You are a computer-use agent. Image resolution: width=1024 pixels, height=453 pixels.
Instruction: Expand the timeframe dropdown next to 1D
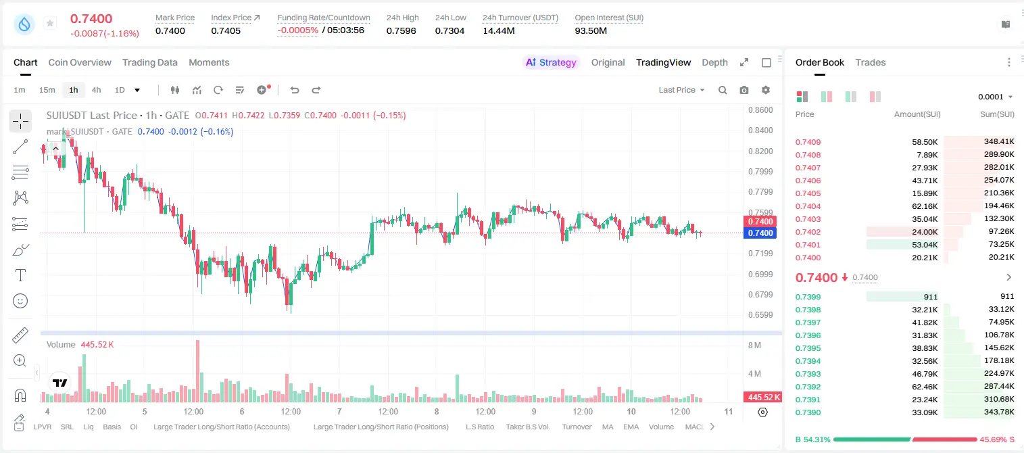pyautogui.click(x=137, y=90)
